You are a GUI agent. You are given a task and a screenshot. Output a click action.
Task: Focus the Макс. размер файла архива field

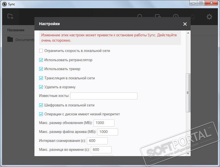(107, 132)
